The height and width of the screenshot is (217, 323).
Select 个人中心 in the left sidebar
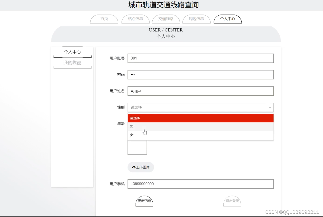point(72,52)
